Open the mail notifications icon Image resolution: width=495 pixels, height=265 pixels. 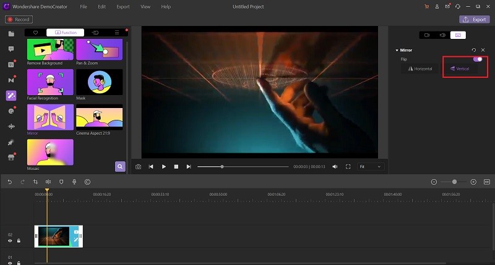pyautogui.click(x=447, y=7)
